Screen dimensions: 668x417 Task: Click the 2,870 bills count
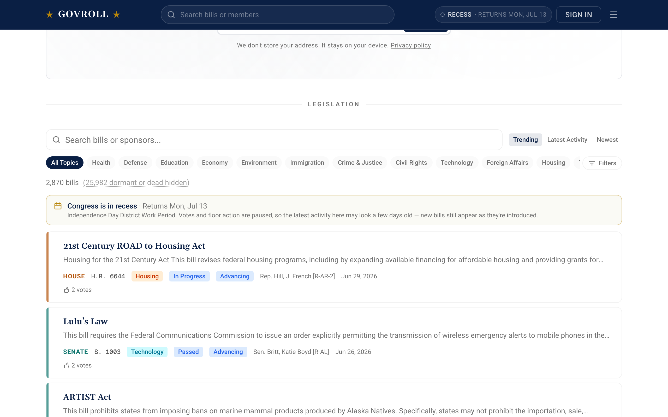[62, 183]
